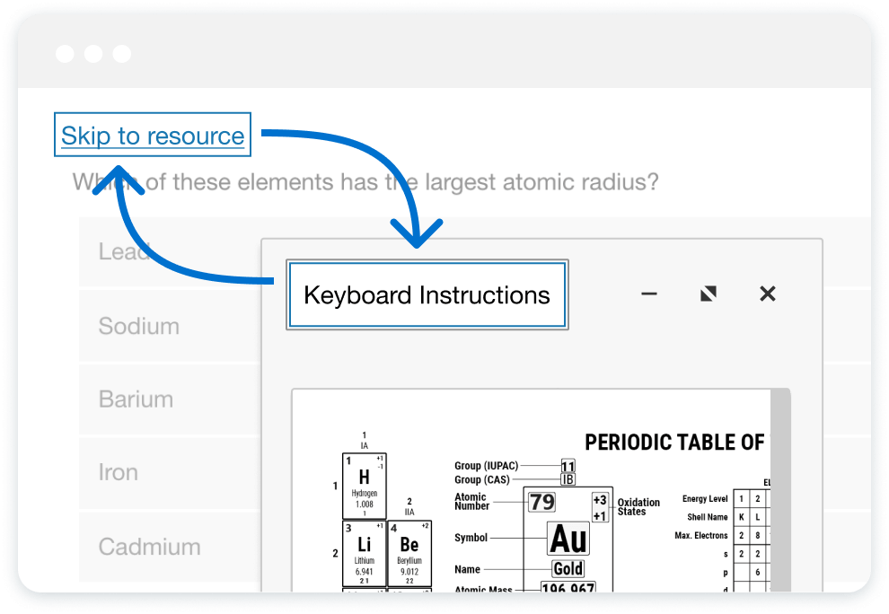Click the Max. Electrons label
889x614 pixels.
pos(700,535)
